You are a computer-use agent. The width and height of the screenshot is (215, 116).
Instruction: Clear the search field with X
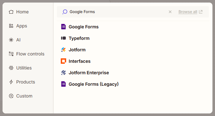click(x=170, y=12)
